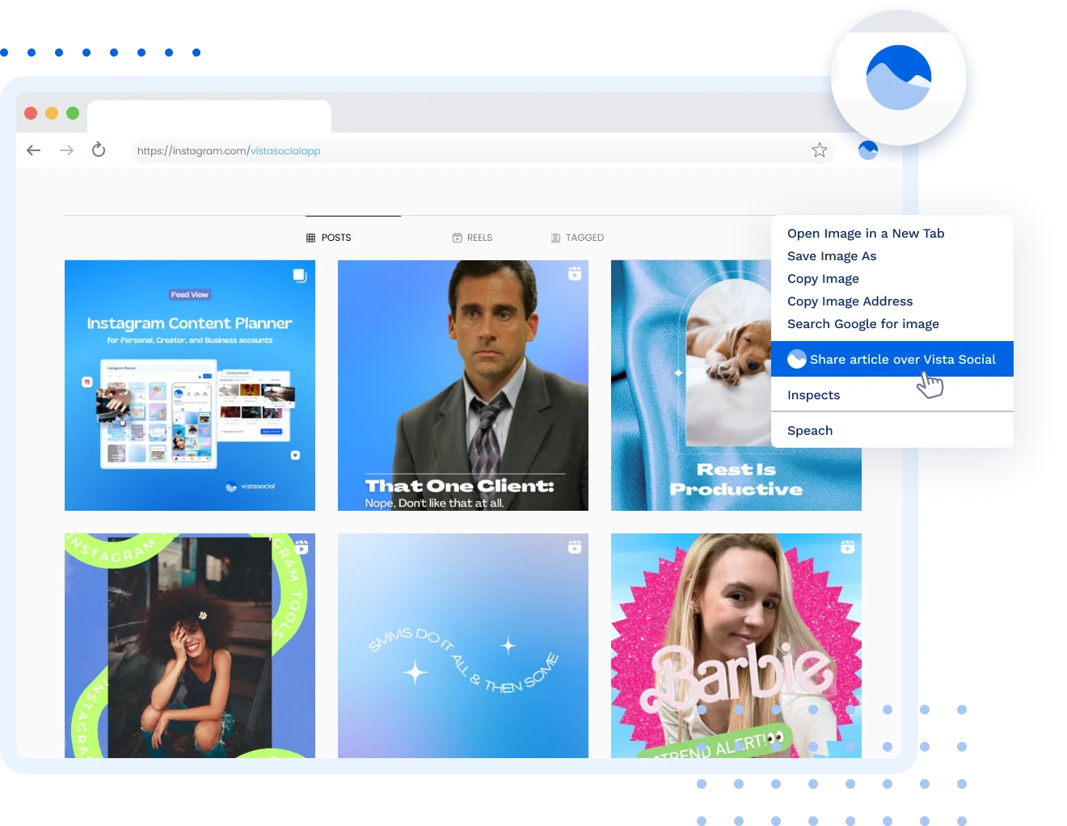The width and height of the screenshot is (1067, 826).
Task: Click the Vista Social logo in the highlighted menu row
Action: pos(796,359)
